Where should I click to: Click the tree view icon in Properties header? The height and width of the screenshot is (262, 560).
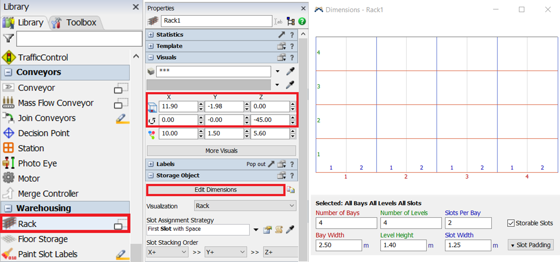(x=291, y=21)
